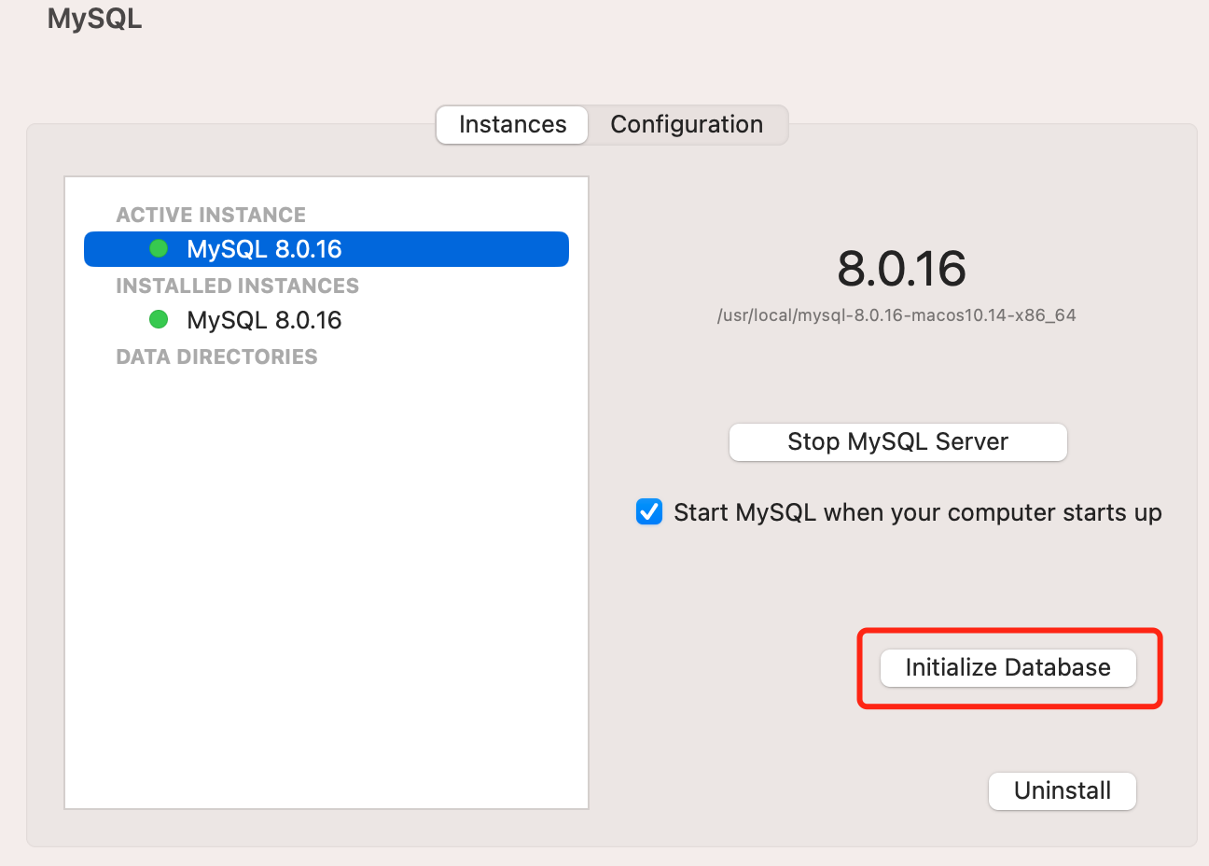Click the Stop MySQL Server button

pyautogui.click(x=897, y=442)
